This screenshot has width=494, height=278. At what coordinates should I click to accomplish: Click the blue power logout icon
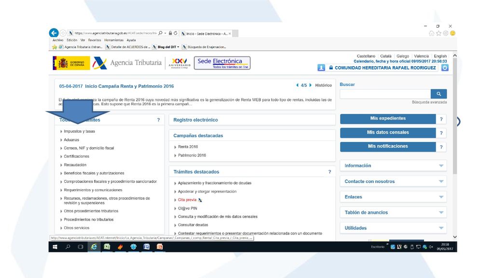[x=444, y=68]
